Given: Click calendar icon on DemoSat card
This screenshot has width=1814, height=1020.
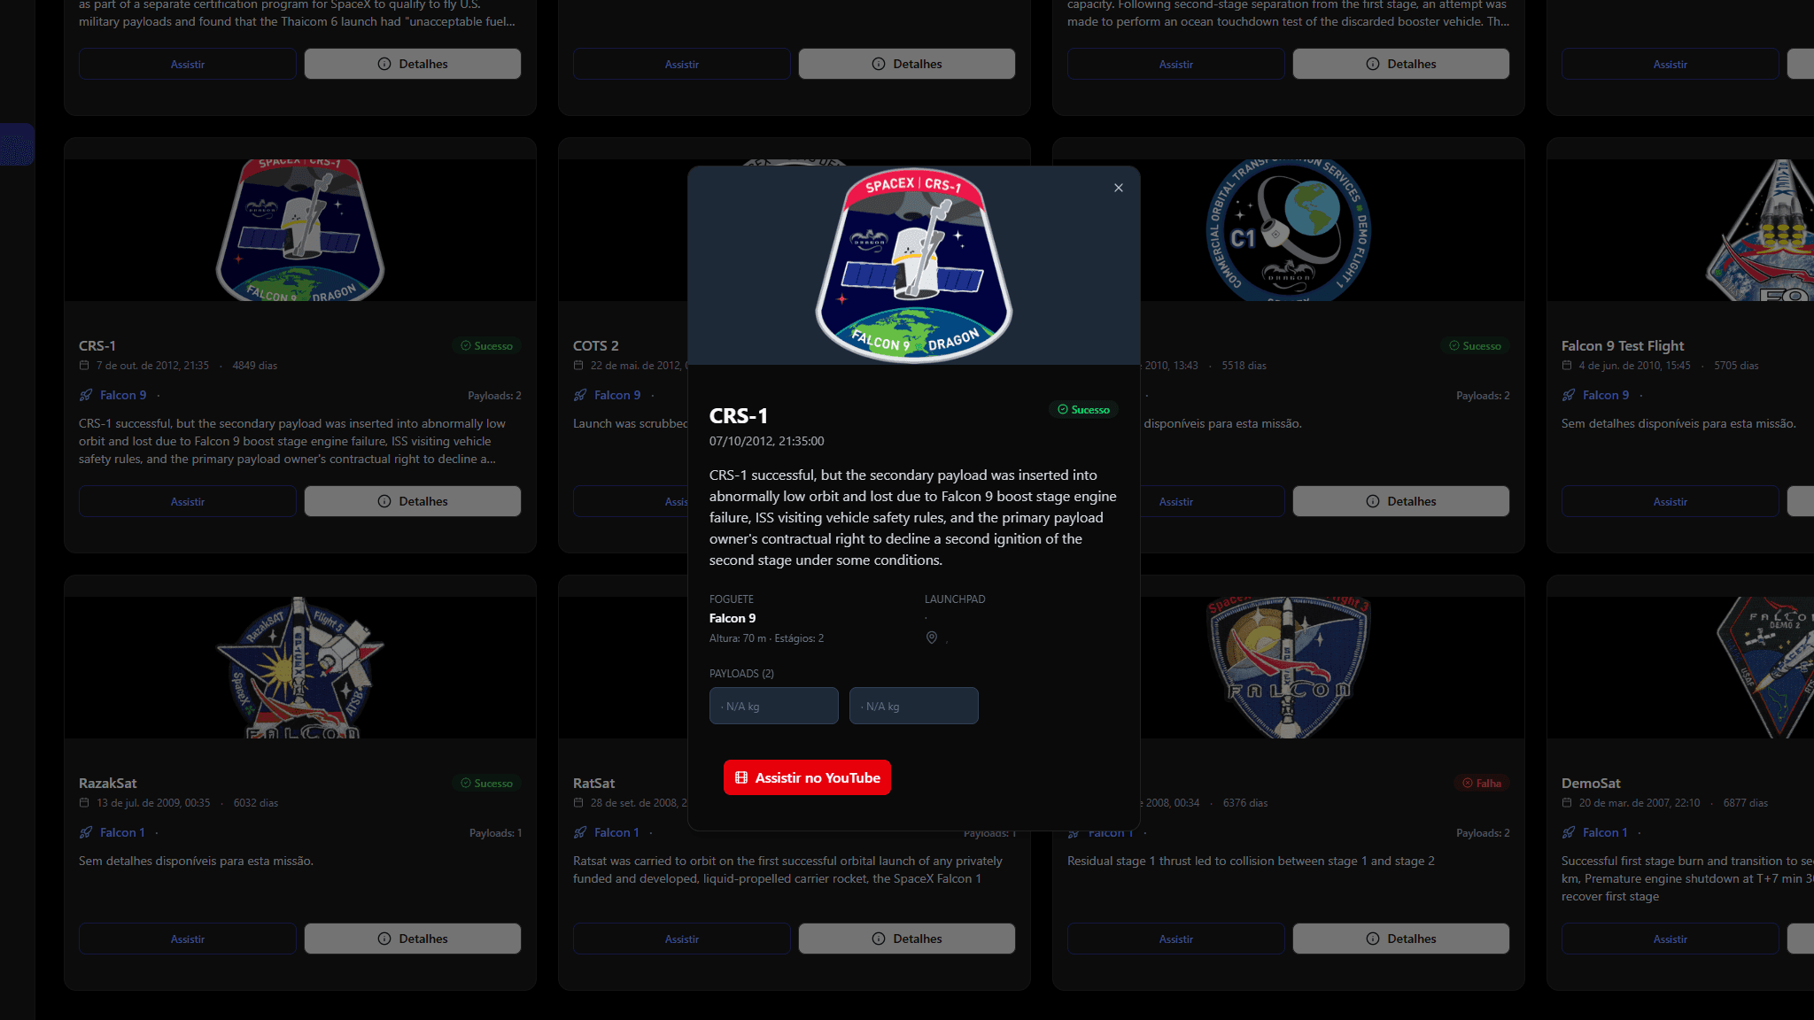Looking at the screenshot, I should tap(1567, 803).
